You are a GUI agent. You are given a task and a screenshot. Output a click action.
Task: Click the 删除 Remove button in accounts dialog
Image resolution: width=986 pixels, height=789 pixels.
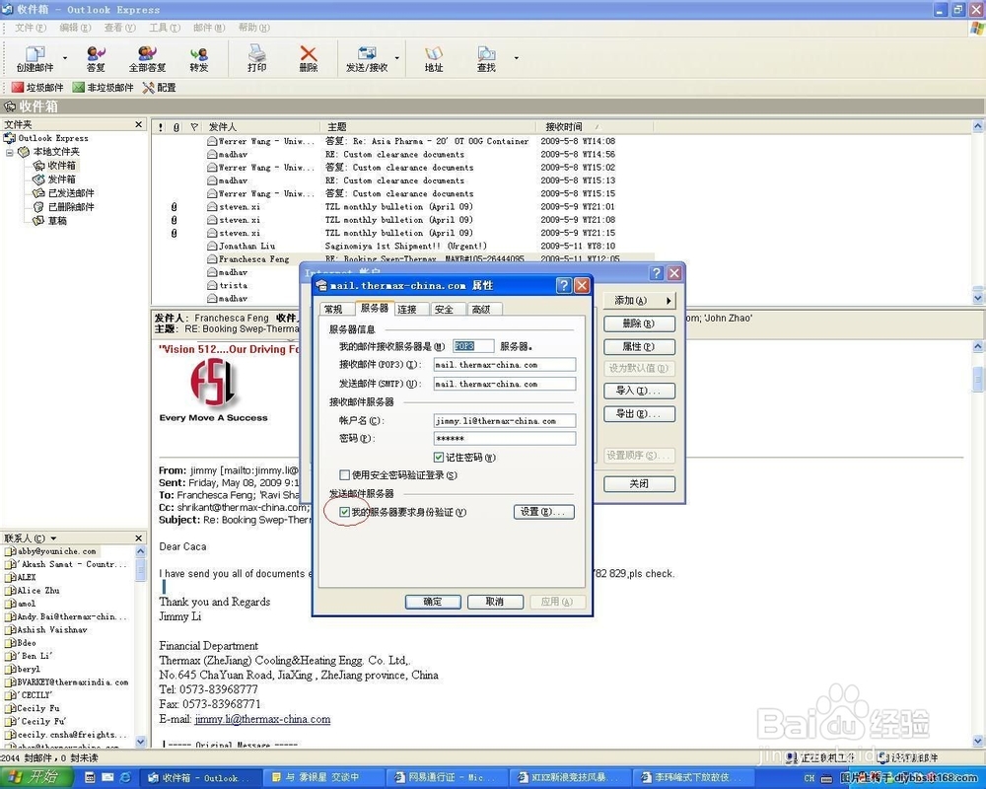[x=639, y=323]
